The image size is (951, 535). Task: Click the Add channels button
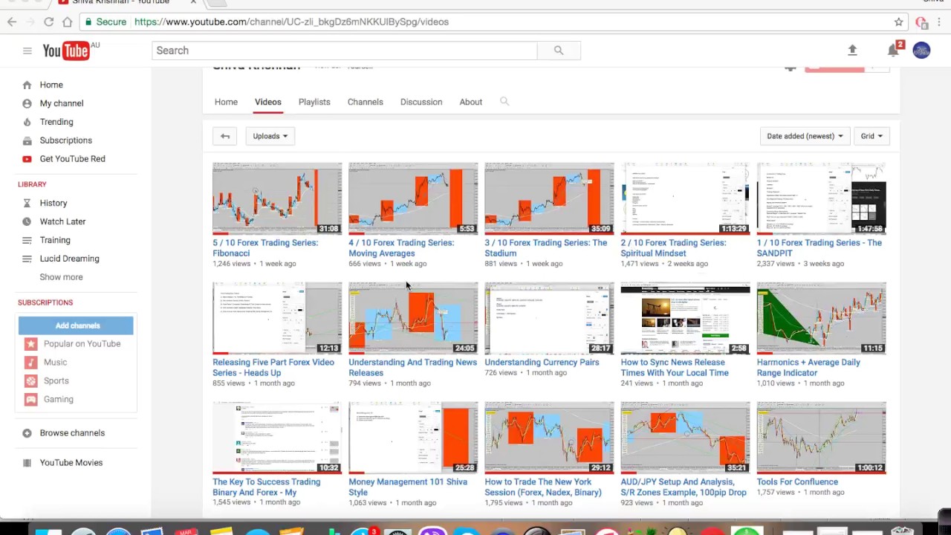click(x=76, y=325)
